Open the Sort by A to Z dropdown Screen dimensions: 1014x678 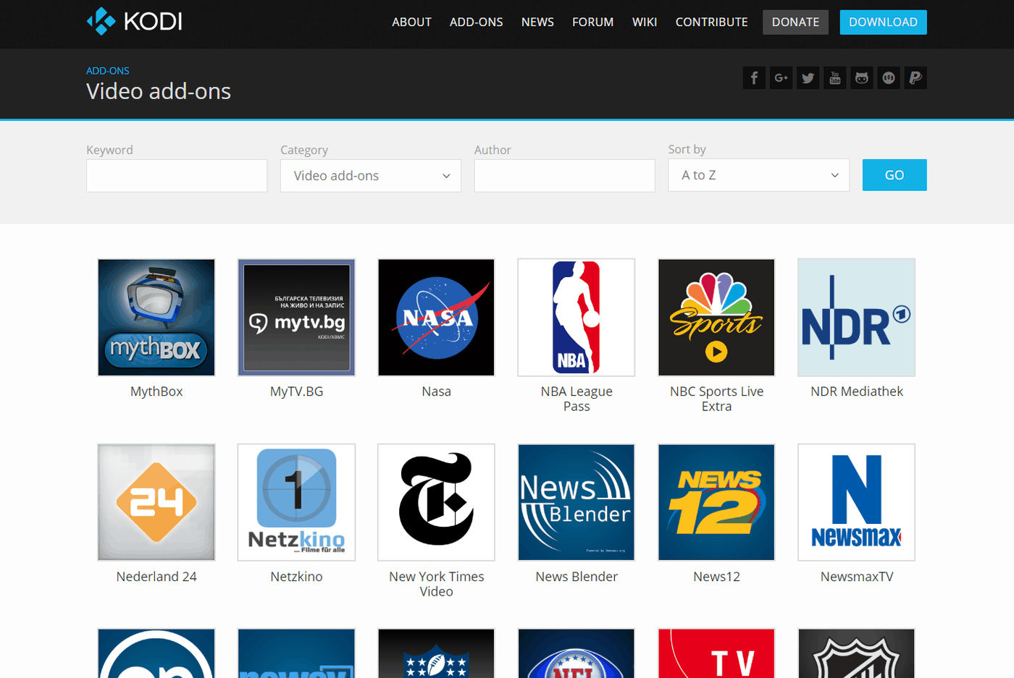(758, 175)
